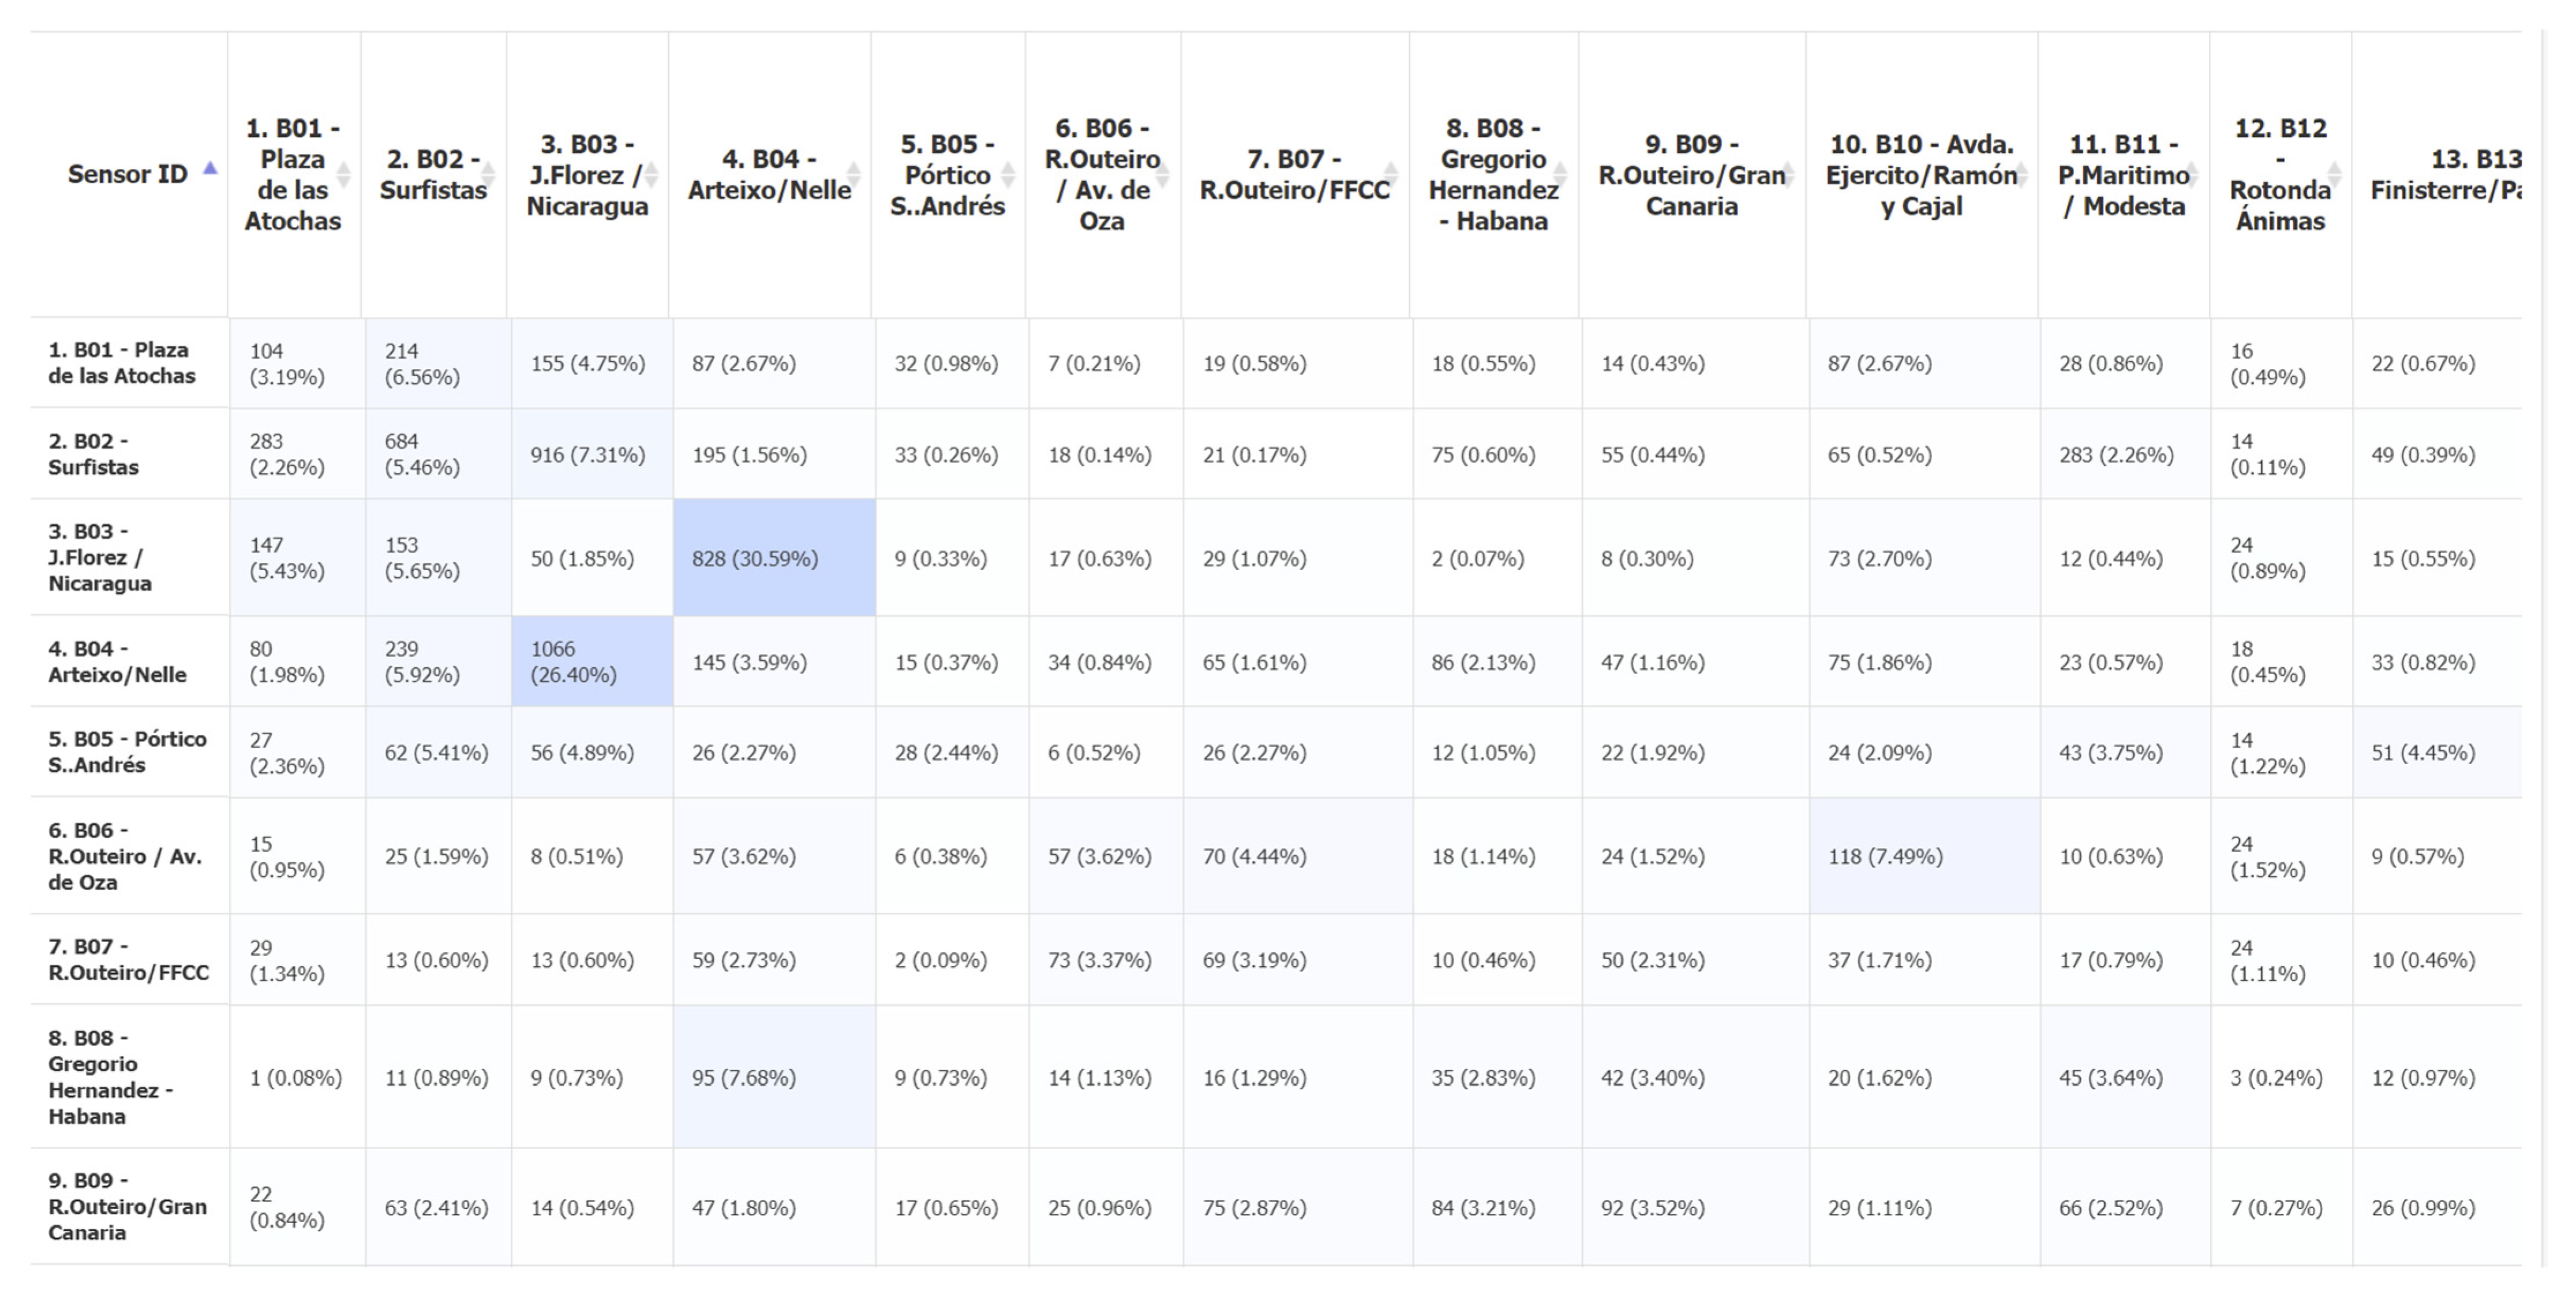The image size is (2576, 1294).
Task: Sort by B09 R.Outeiro/Gran Canaria arrows
Action: click(1788, 174)
